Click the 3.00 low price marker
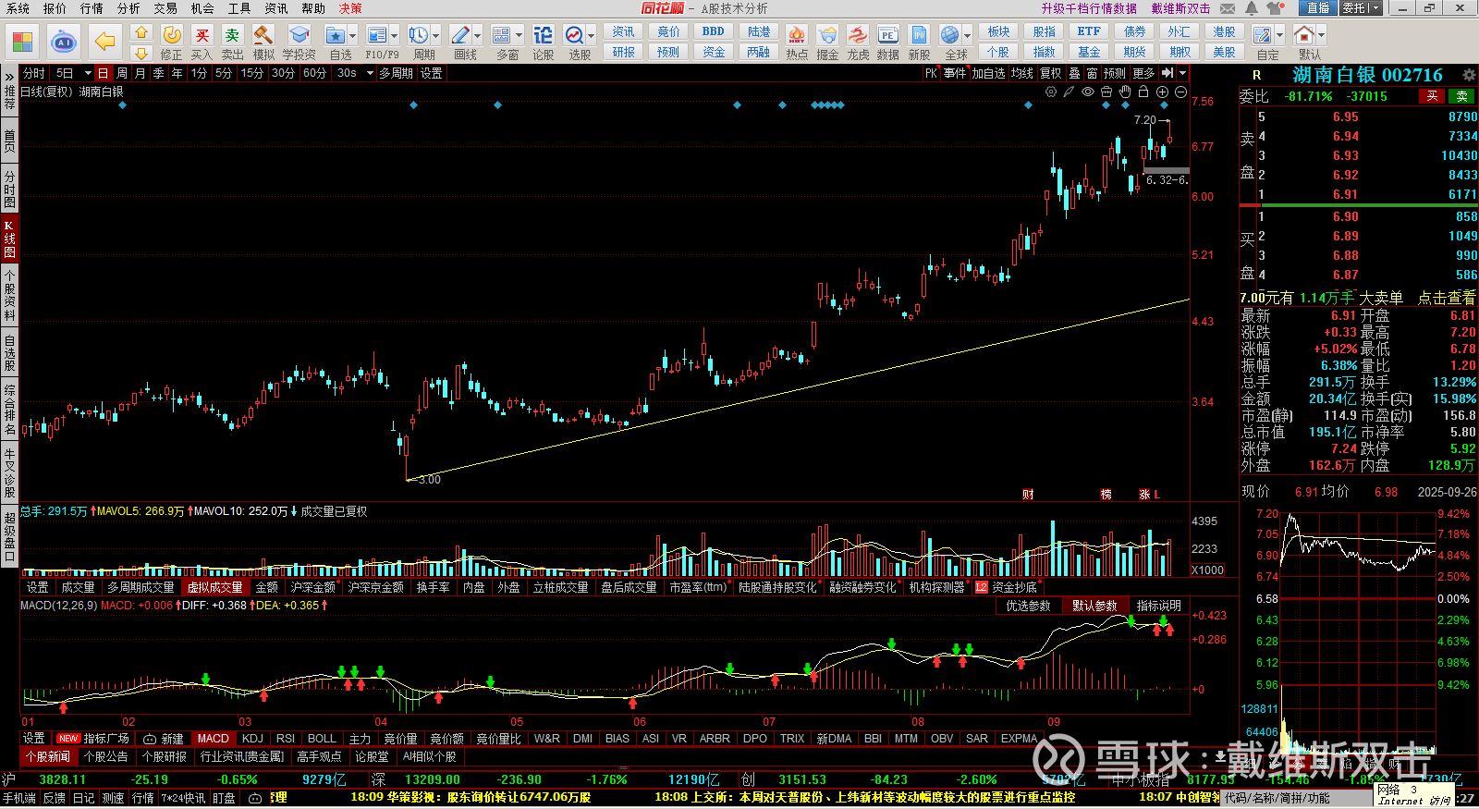This screenshot has width=1479, height=809. point(429,480)
